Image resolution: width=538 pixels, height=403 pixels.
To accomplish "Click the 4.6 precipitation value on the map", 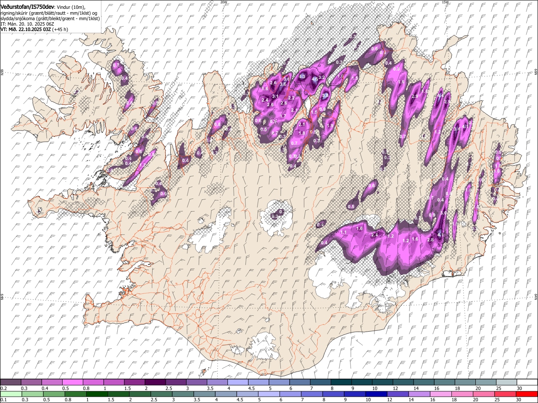I will (315, 79).
